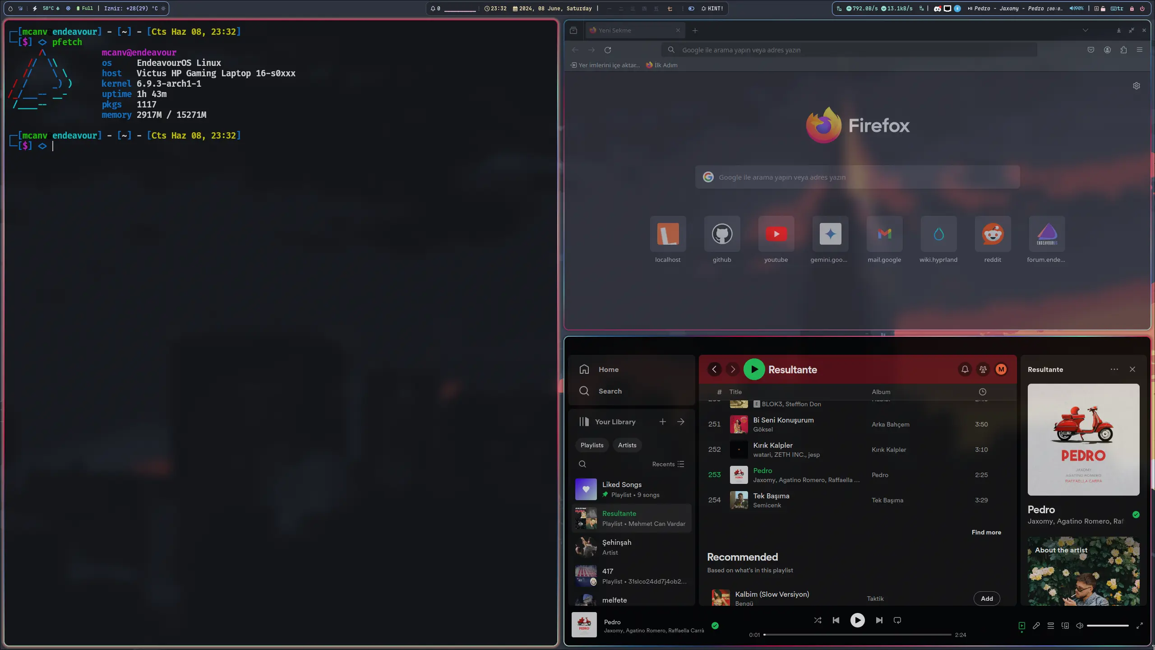Viewport: 1155px width, 650px height.
Task: Open a new Firefox tab
Action: 695,30
